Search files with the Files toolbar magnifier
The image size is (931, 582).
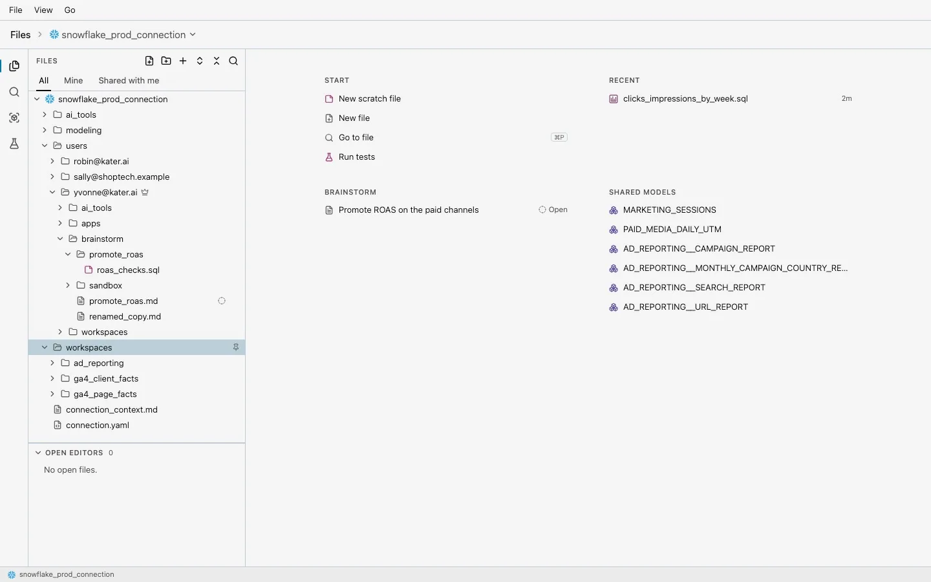[x=233, y=61]
